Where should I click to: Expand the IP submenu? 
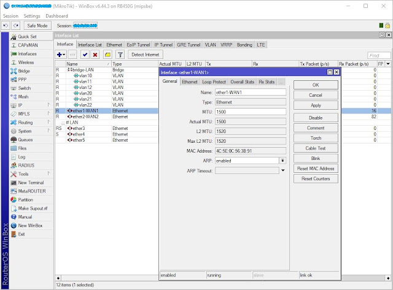tap(49, 105)
